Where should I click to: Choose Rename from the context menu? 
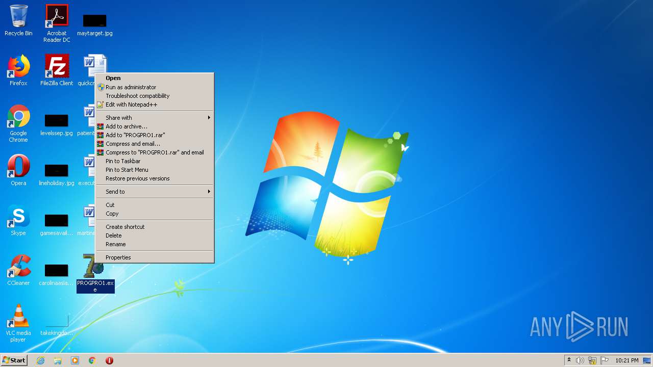[155, 244]
